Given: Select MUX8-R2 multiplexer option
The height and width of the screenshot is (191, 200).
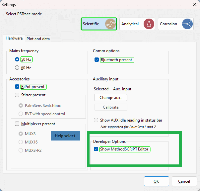Looking at the screenshot, I should tap(21, 150).
